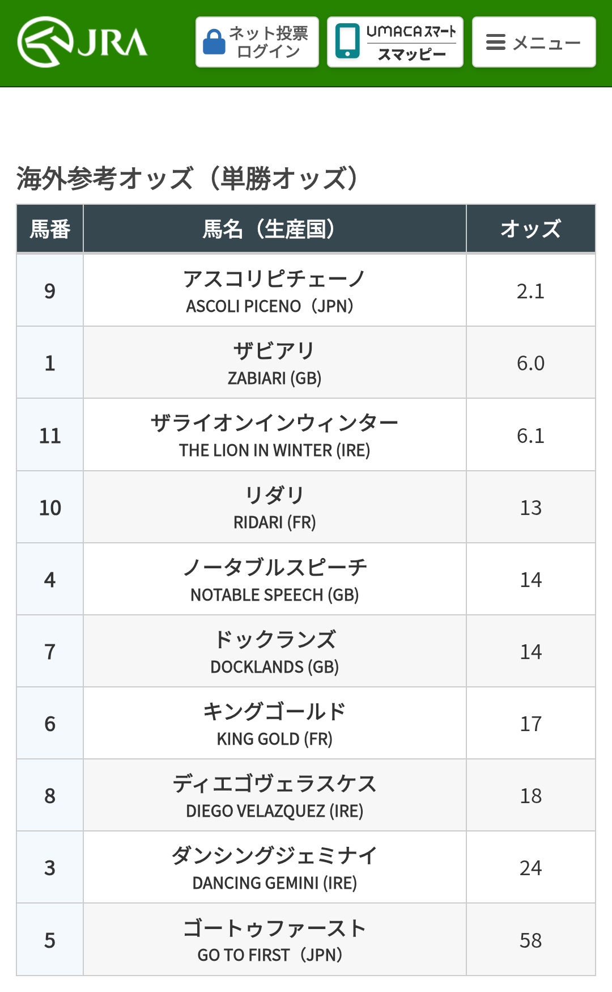Click the DANCING GEMINI odds value 24

pyautogui.click(x=530, y=868)
